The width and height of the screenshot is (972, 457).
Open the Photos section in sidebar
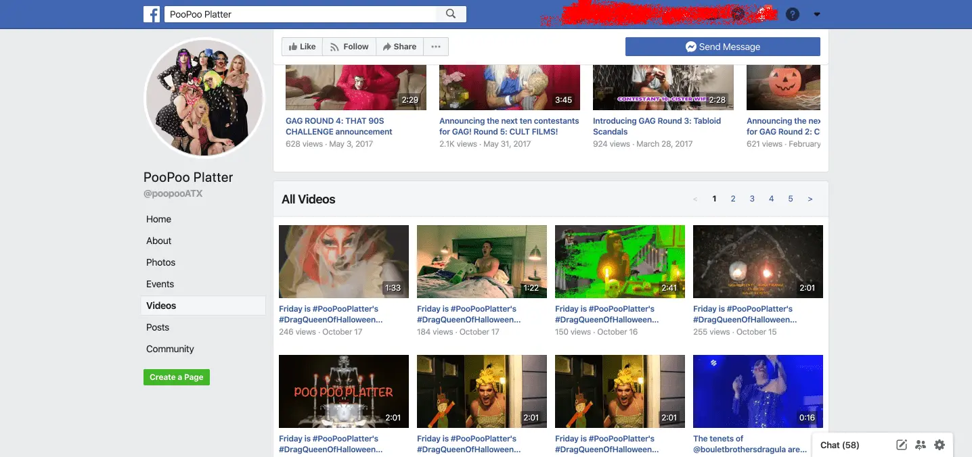pos(160,262)
